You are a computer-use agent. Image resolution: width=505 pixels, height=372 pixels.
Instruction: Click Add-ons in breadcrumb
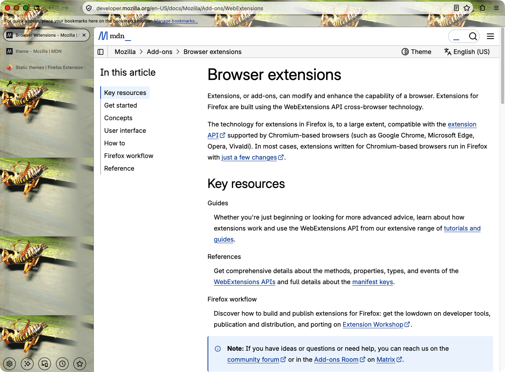pyautogui.click(x=159, y=52)
